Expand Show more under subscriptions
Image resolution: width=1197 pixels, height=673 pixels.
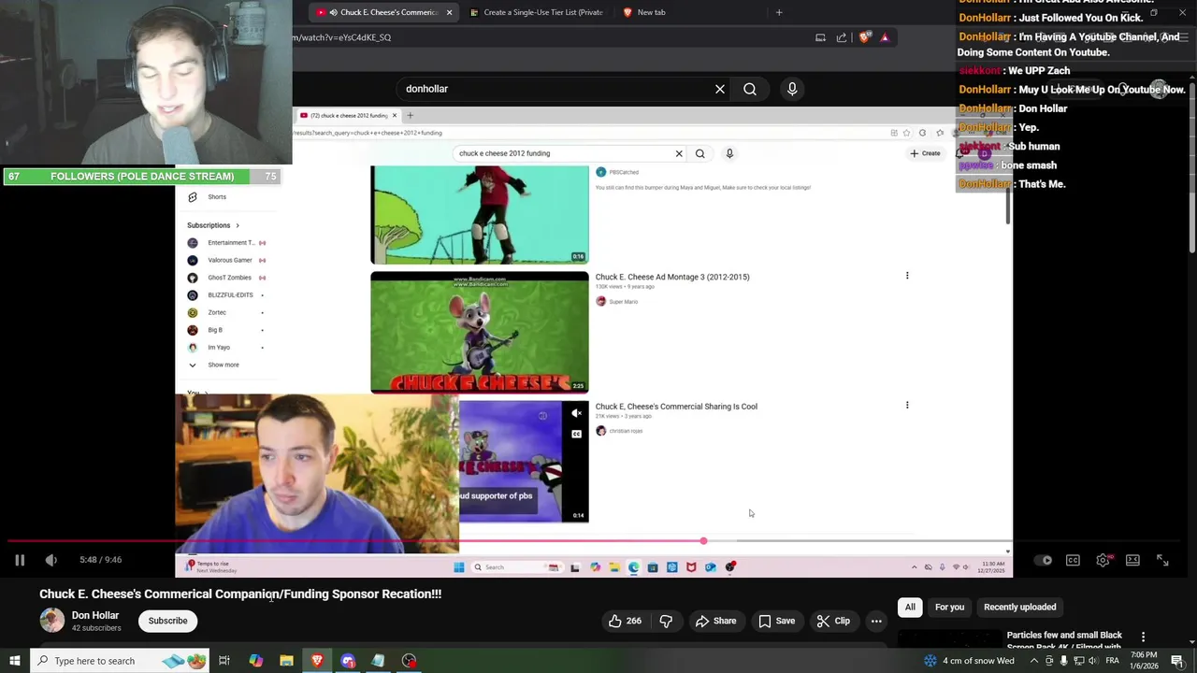(223, 365)
